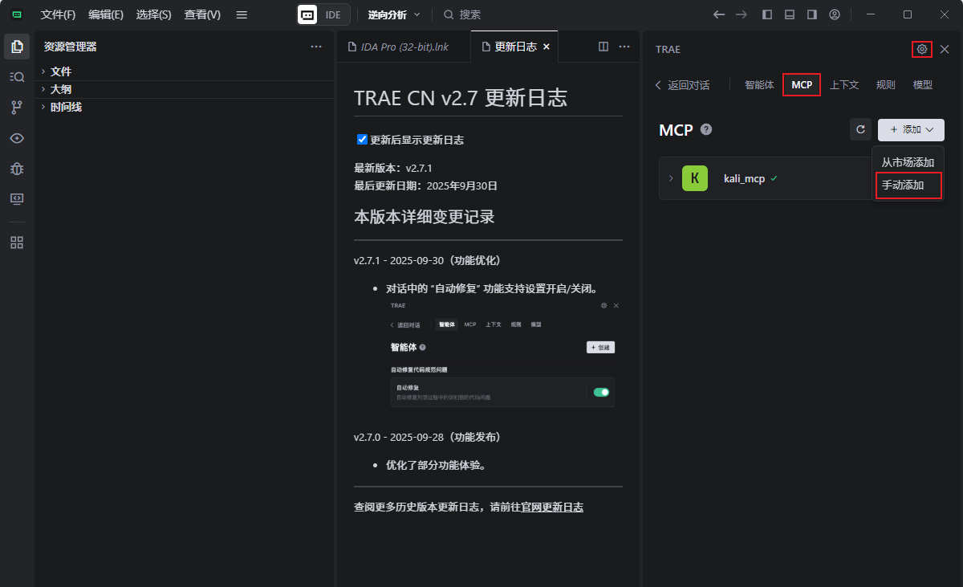The width and height of the screenshot is (963, 587).
Task: Open the Search view in activity bar
Action: (17, 76)
